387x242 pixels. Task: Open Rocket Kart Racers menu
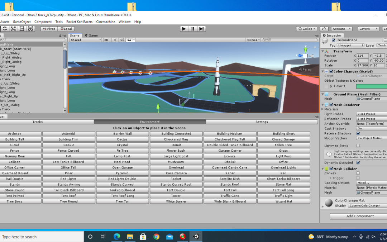click(79, 22)
